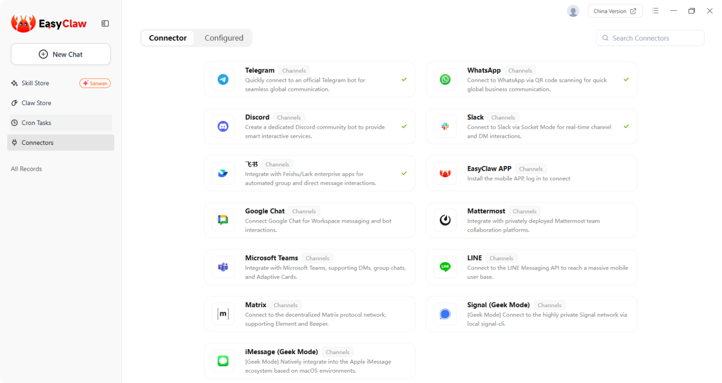Select the Slack connector icon
Image resolution: width=722 pixels, height=383 pixels.
tap(445, 126)
